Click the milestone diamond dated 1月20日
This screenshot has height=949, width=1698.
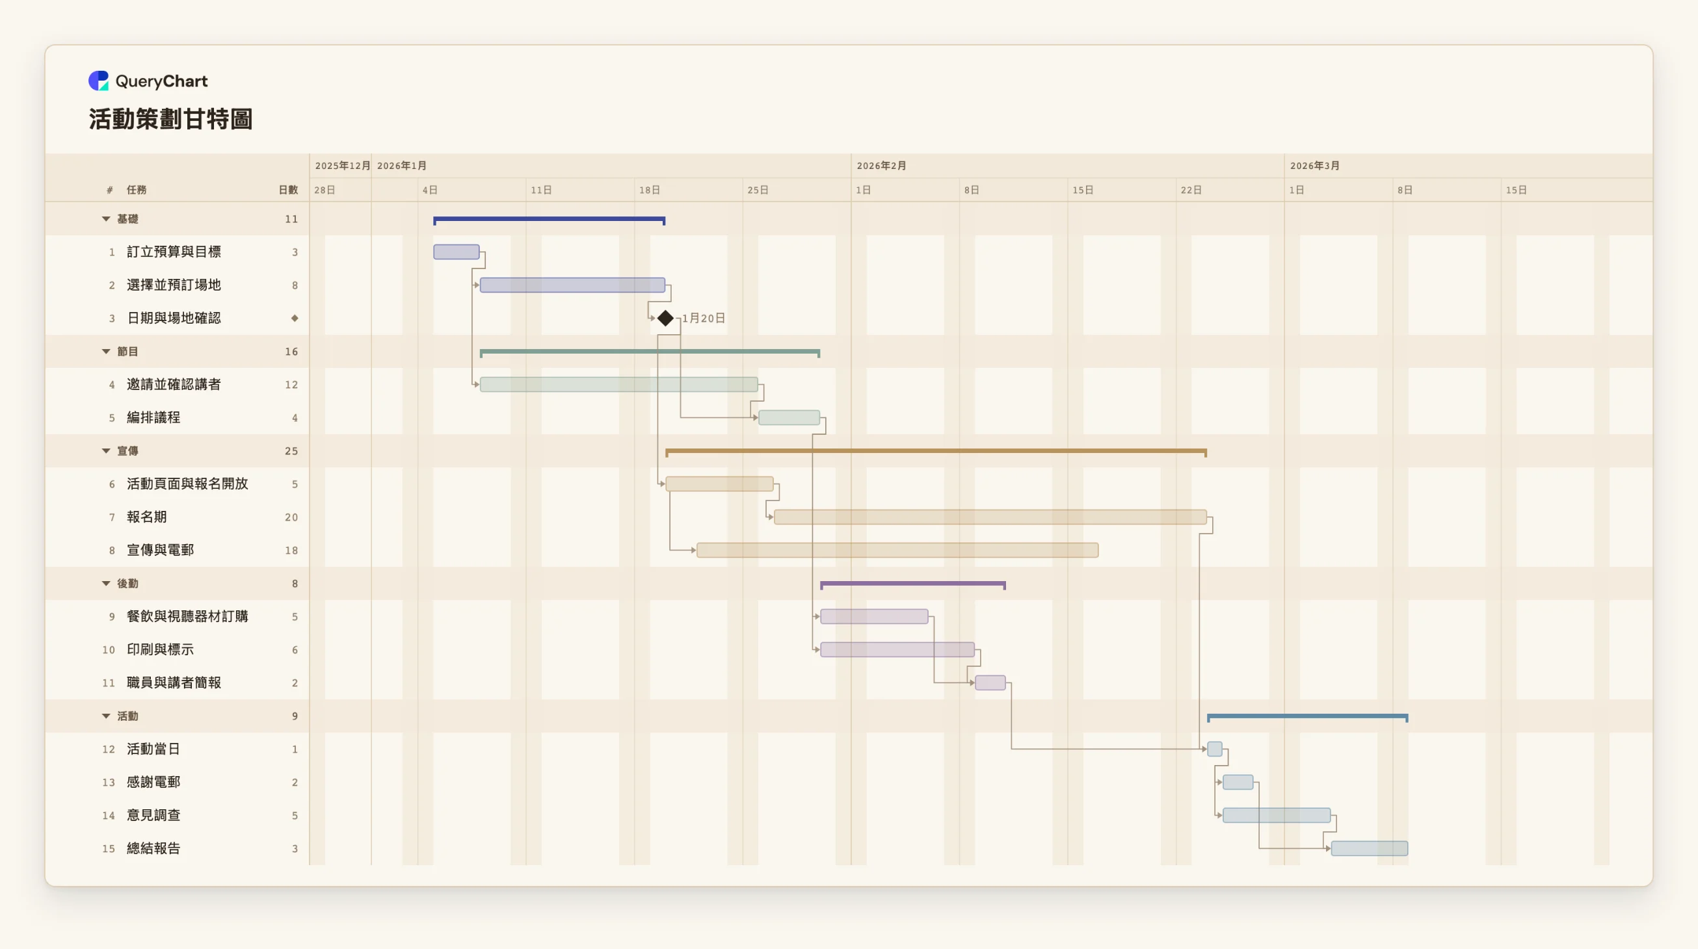click(x=665, y=318)
